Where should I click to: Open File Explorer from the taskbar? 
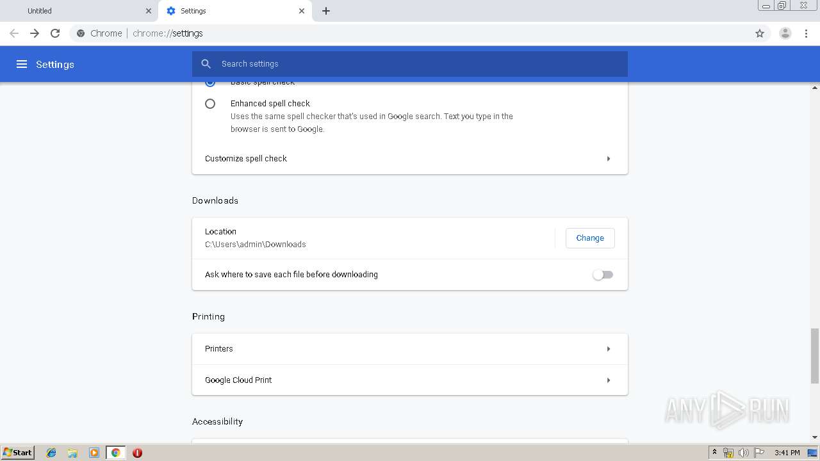[72, 453]
